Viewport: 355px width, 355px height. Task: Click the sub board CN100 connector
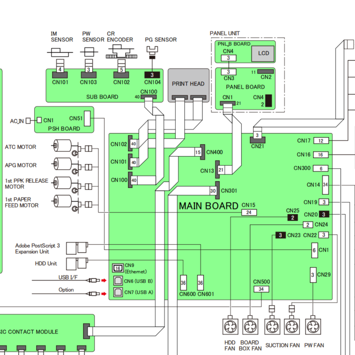pyautogui.click(x=149, y=97)
